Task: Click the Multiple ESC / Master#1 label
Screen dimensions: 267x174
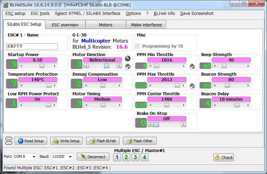Action: [140, 151]
